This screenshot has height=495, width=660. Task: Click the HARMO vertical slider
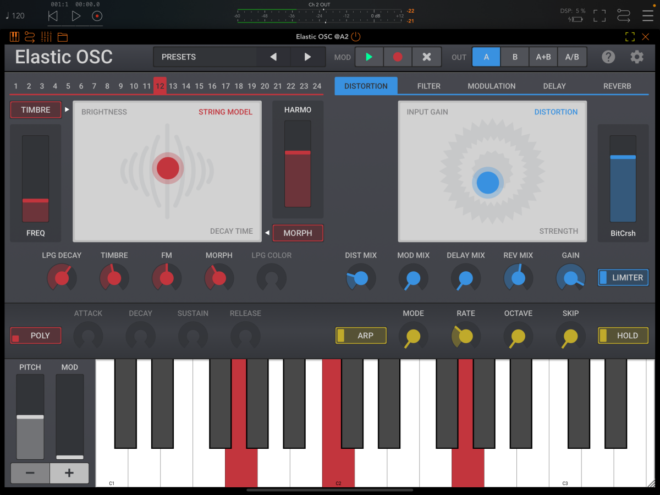click(x=298, y=162)
